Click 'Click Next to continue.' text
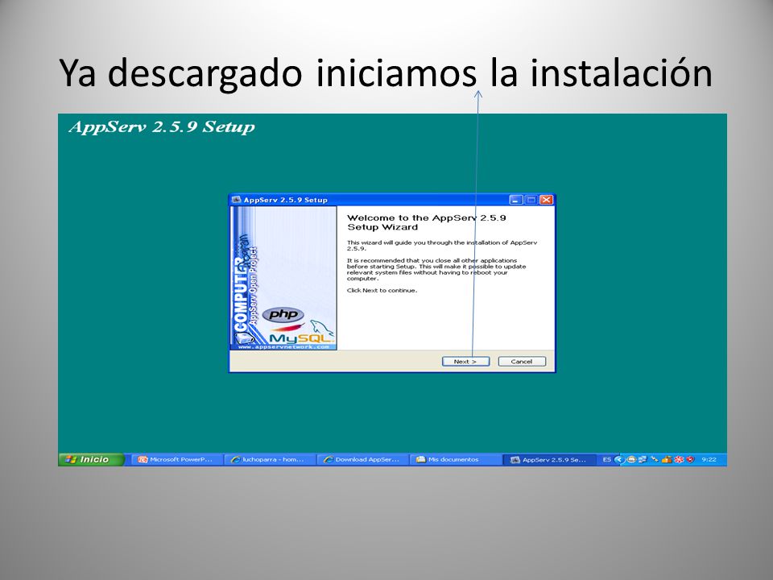The width and height of the screenshot is (773, 580). 382,291
